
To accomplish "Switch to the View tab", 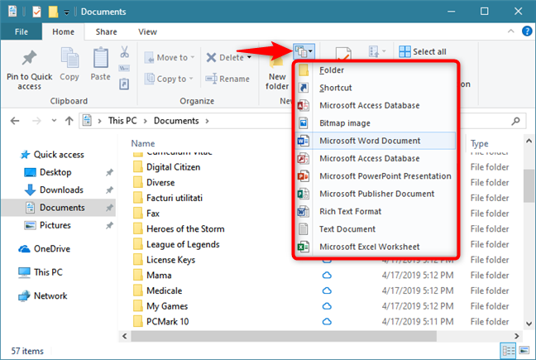I will tap(147, 31).
